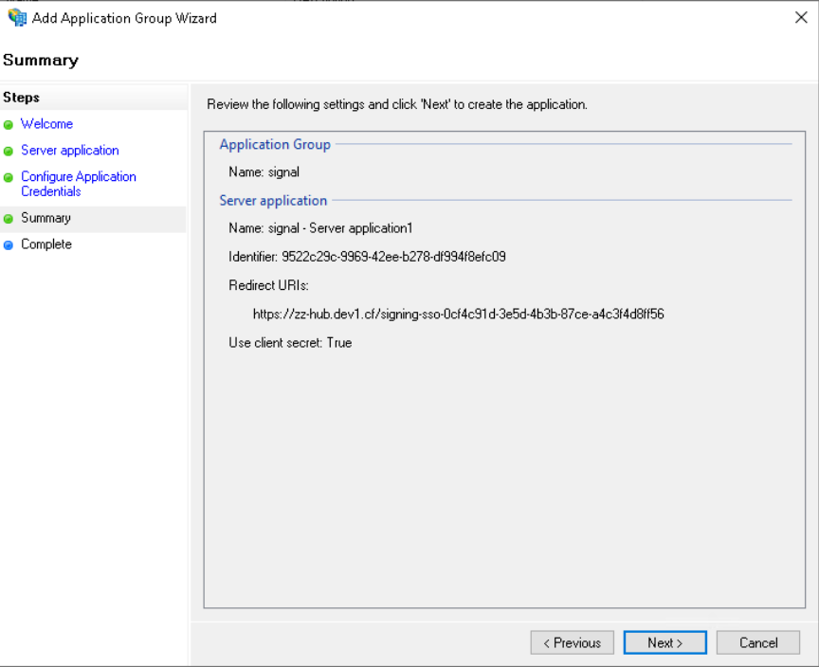
Task: Click the green bullet beside the Welcome step
Action: (x=9, y=125)
